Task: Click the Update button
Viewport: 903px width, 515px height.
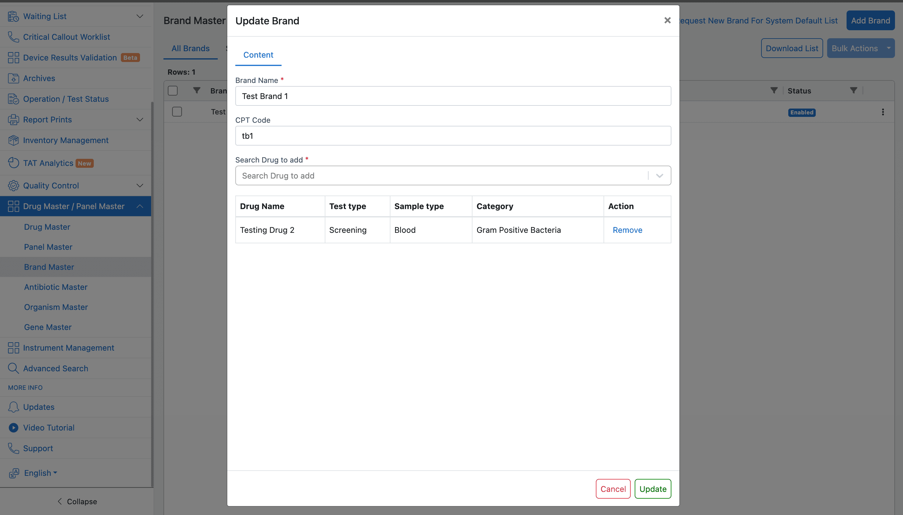Action: tap(653, 489)
